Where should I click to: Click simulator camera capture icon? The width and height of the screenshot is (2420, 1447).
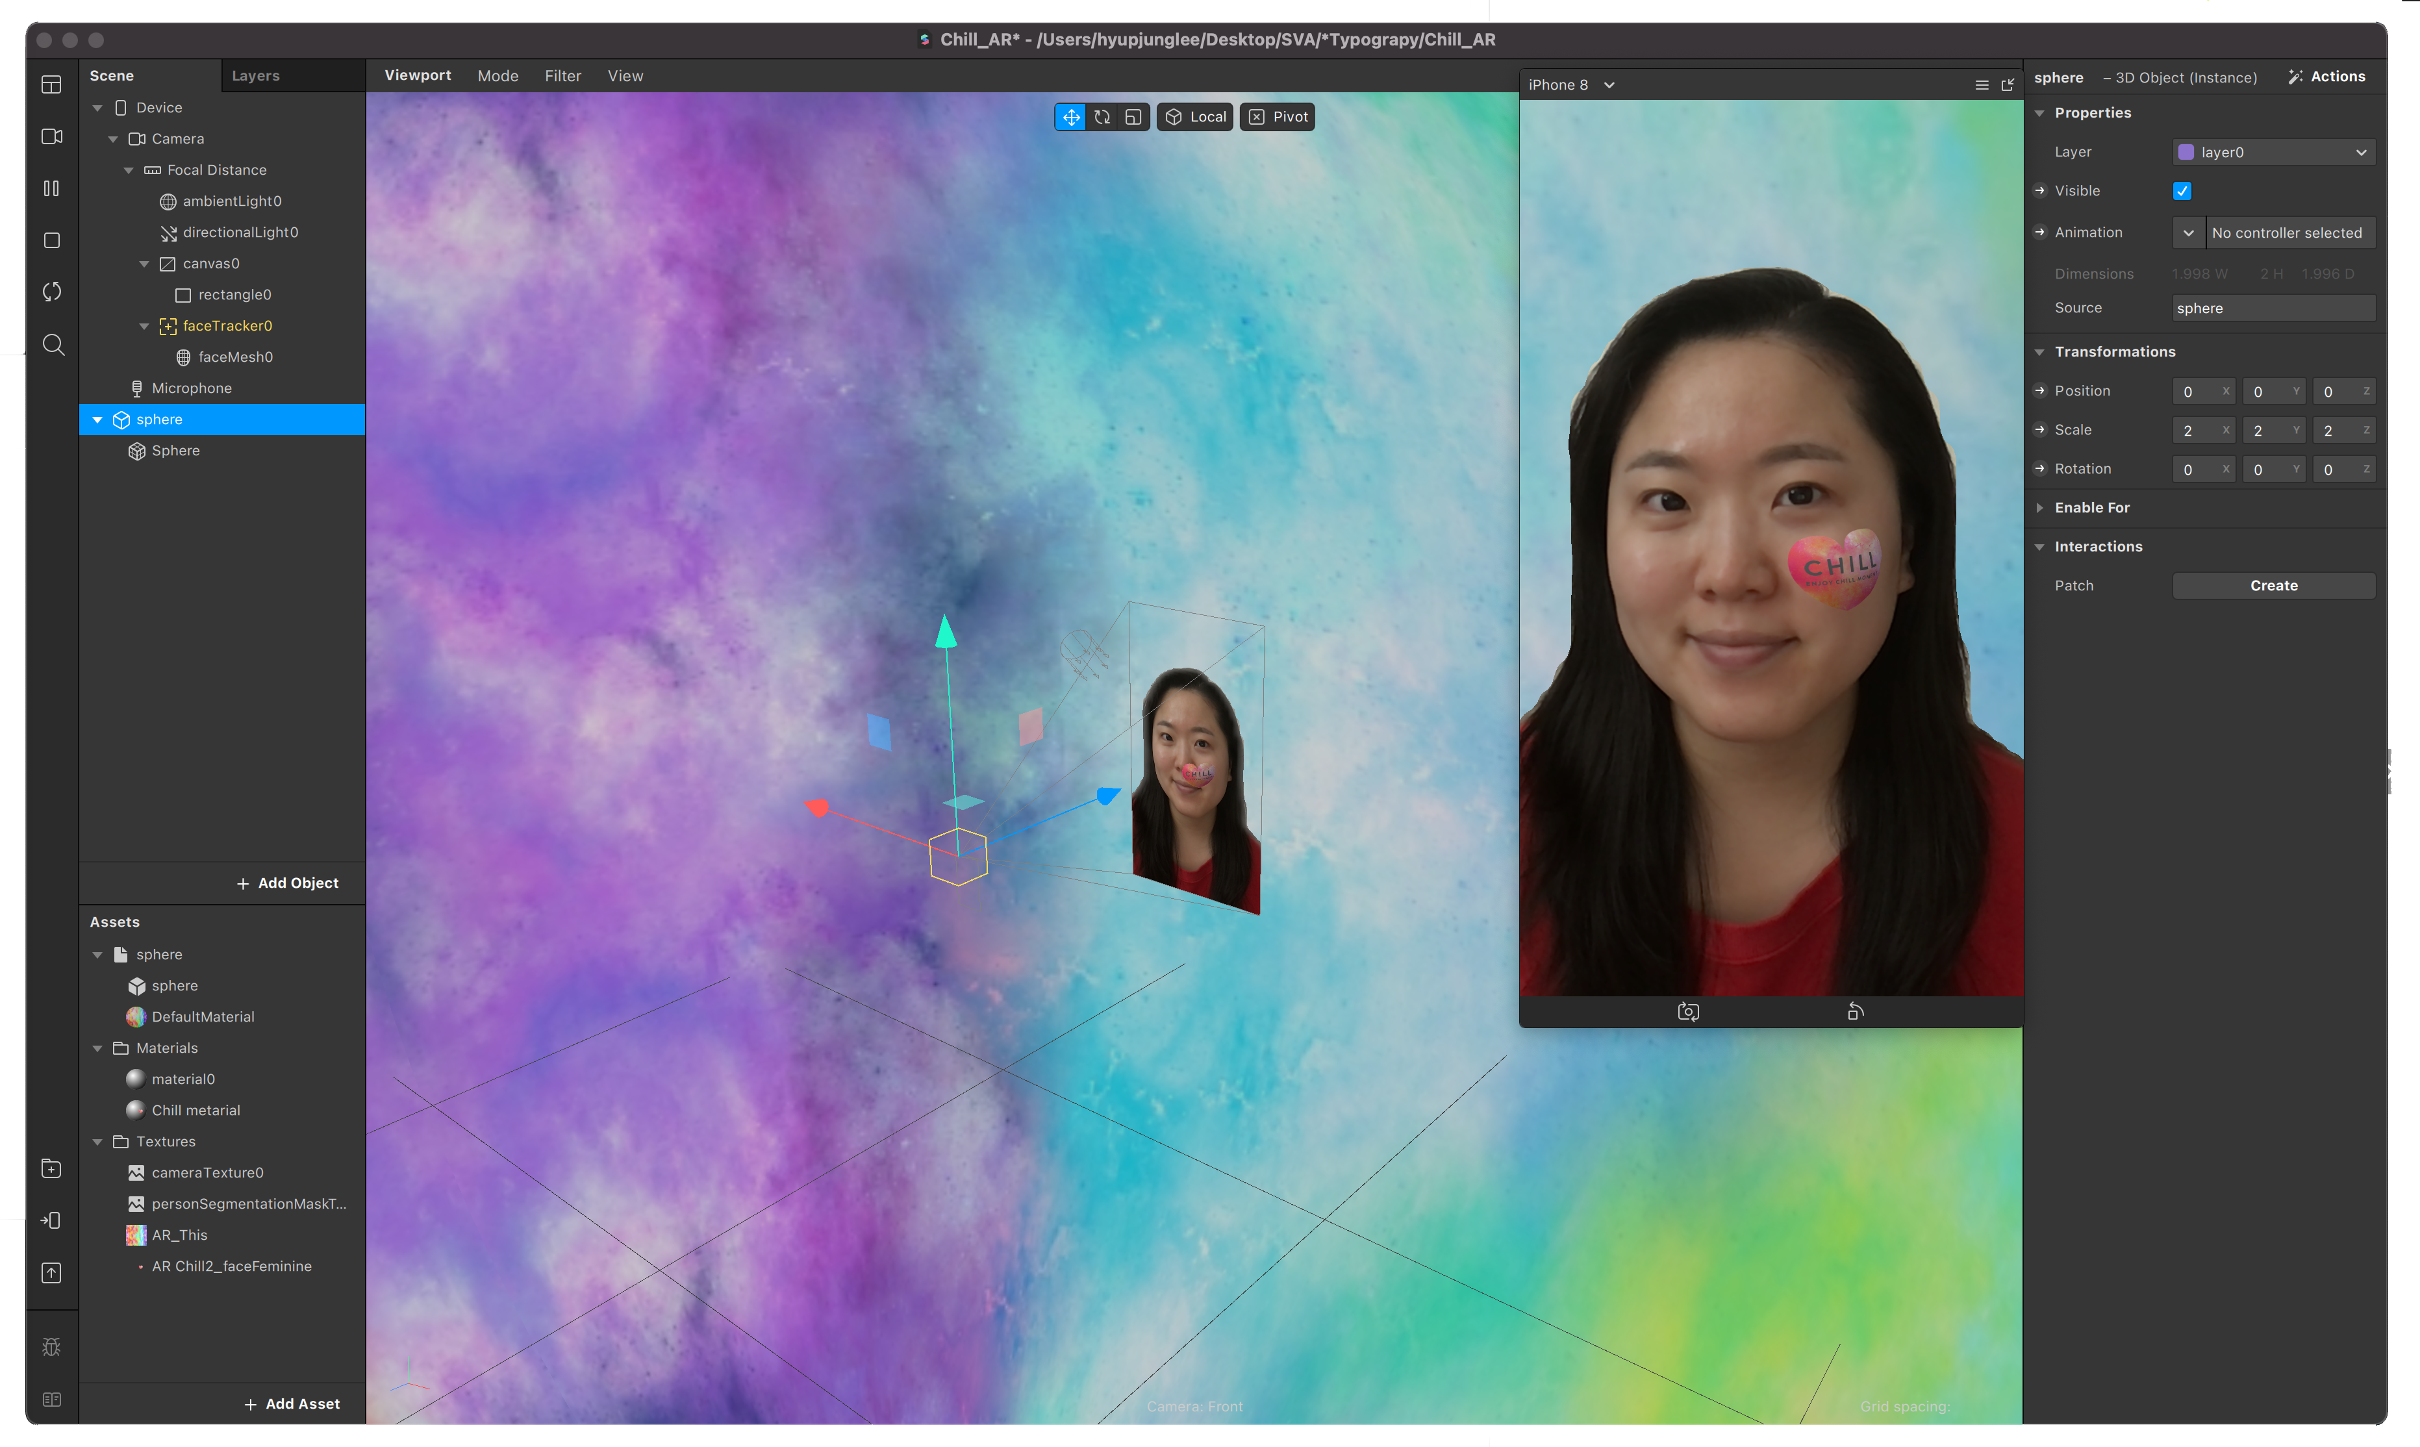click(x=1688, y=1011)
